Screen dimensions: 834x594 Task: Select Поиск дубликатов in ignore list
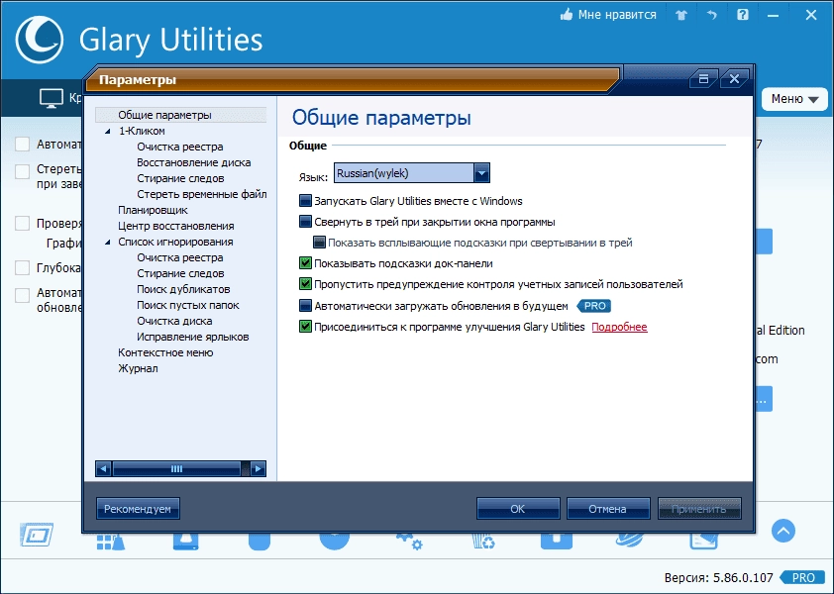[183, 289]
